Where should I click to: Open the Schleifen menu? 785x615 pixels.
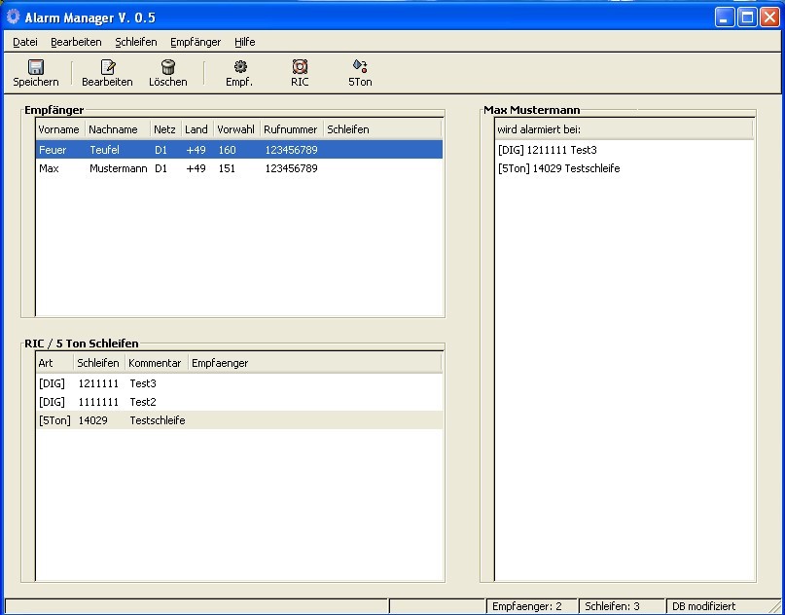135,42
